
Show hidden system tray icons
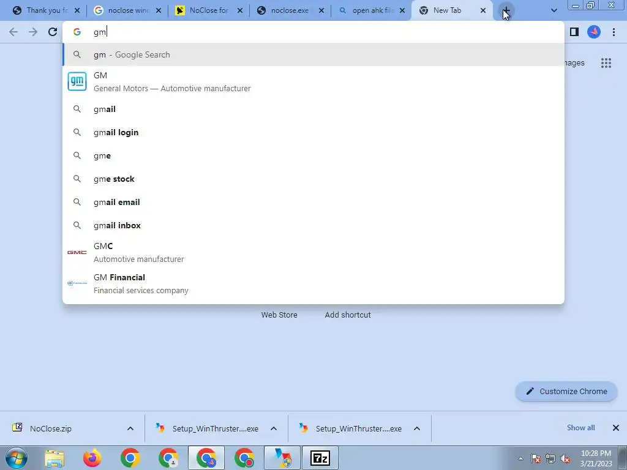tap(520, 458)
